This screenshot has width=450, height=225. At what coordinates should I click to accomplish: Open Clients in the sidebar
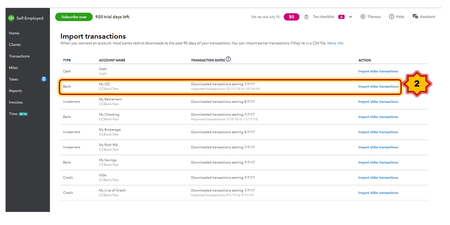click(14, 44)
